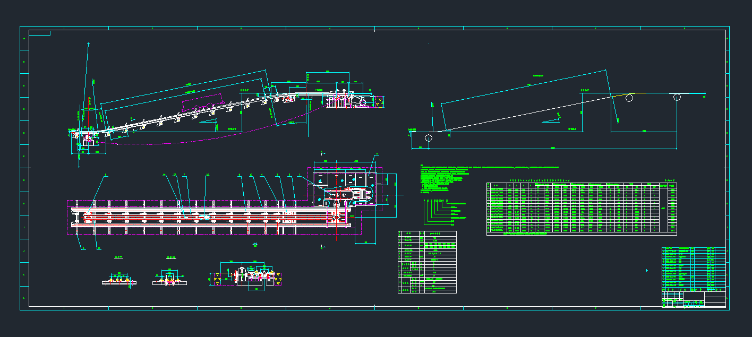Screen dimensions: 752x337
Task: Select the small slope triangle symbol in the schematic
Action: (x=552, y=119)
